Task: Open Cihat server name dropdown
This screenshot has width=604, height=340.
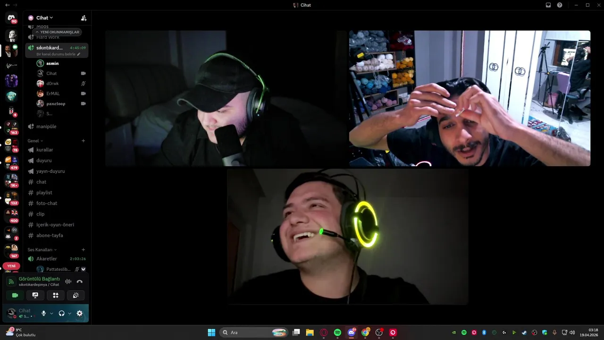Action: 45,18
